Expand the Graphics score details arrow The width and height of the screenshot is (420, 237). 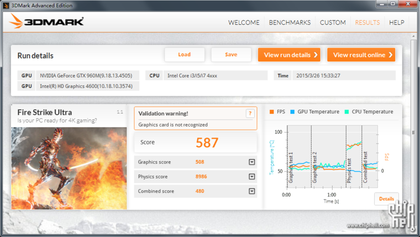tap(252, 162)
